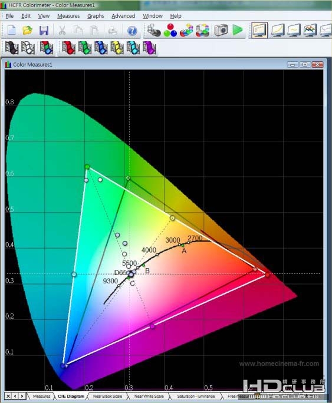Image resolution: width=332 pixels, height=403 pixels.
Task: Click the camera sensor icon
Action: point(221,30)
